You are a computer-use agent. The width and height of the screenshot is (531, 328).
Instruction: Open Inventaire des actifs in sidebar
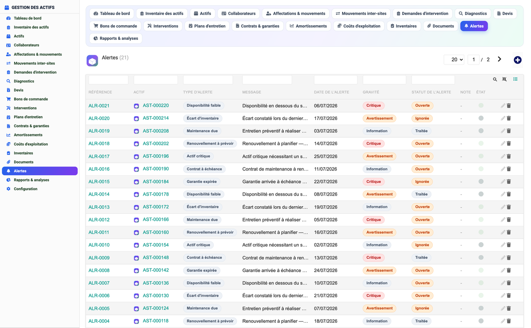click(x=31, y=27)
